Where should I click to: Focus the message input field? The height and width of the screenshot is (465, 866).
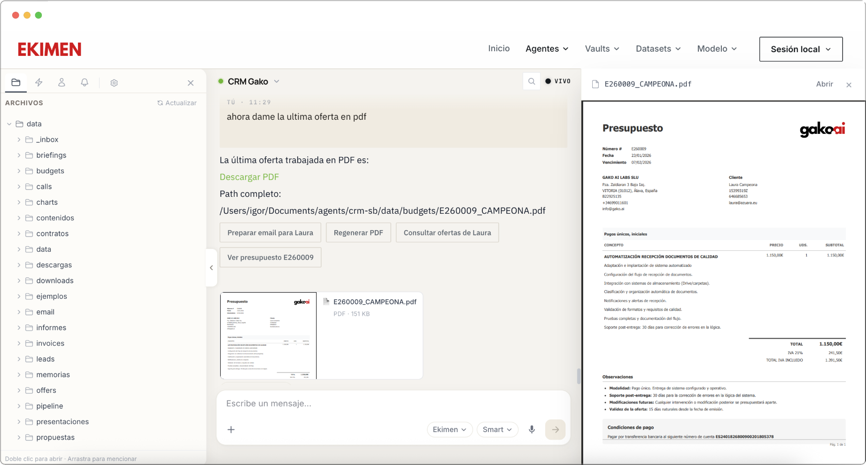click(394, 403)
